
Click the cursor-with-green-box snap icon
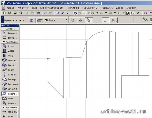[x=92, y=13]
